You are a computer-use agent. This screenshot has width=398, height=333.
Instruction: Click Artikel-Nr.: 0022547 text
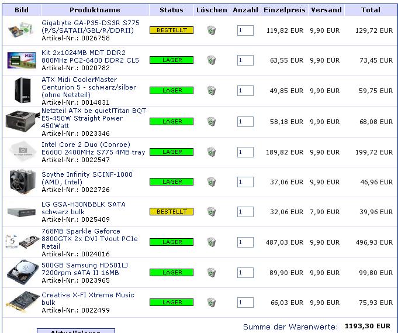click(x=75, y=160)
